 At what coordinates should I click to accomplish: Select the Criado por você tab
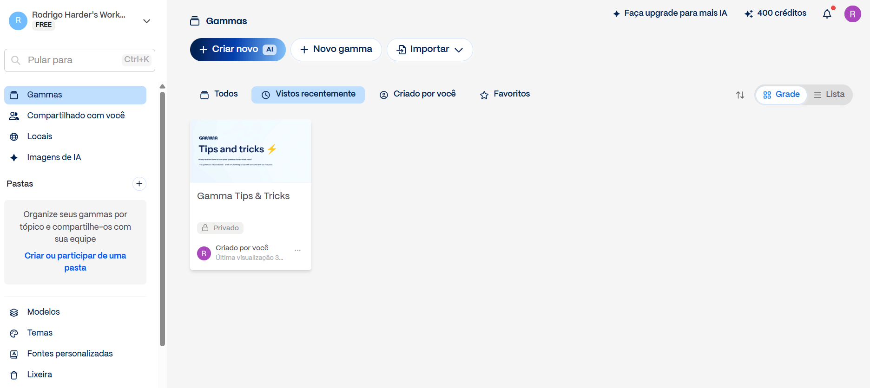pyautogui.click(x=418, y=94)
